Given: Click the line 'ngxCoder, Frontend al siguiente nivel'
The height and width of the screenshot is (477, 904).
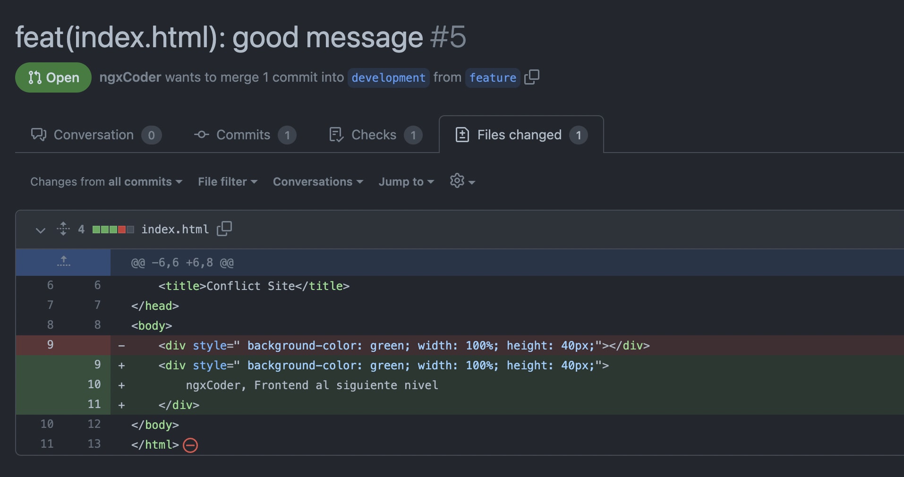Looking at the screenshot, I should click(x=312, y=385).
